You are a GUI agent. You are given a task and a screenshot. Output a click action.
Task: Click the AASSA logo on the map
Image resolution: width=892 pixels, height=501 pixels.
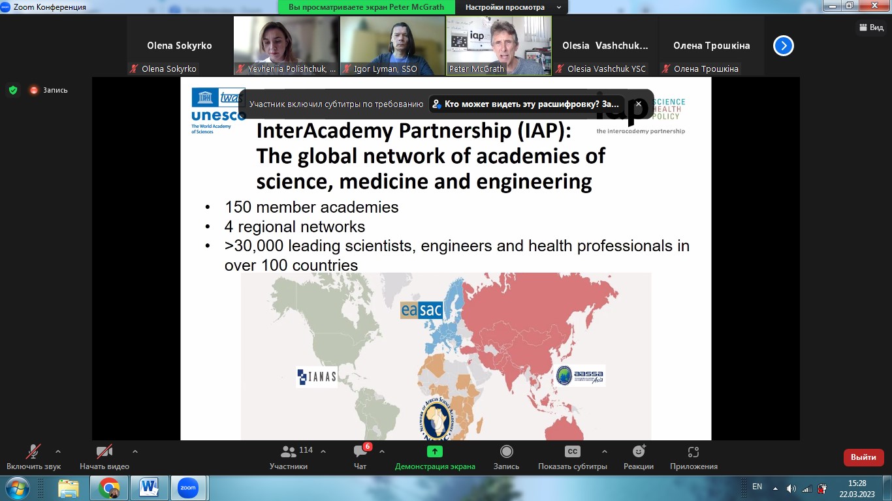pyautogui.click(x=581, y=375)
